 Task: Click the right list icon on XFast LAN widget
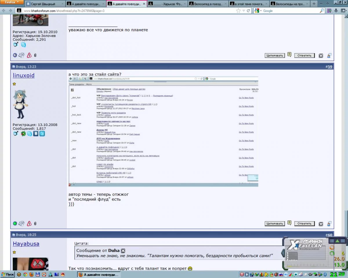pos(342,241)
